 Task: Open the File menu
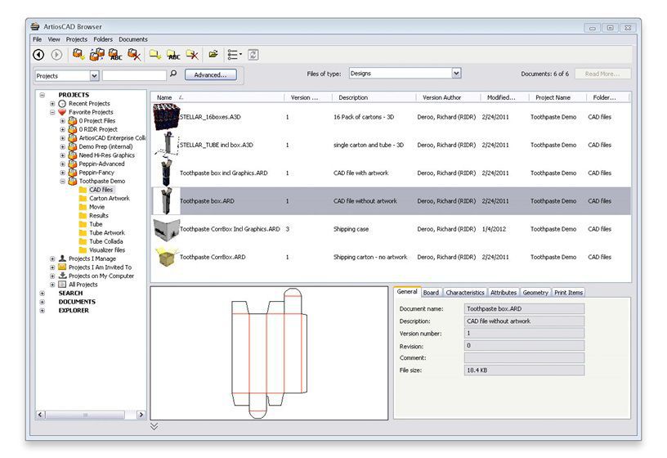pyautogui.click(x=38, y=39)
